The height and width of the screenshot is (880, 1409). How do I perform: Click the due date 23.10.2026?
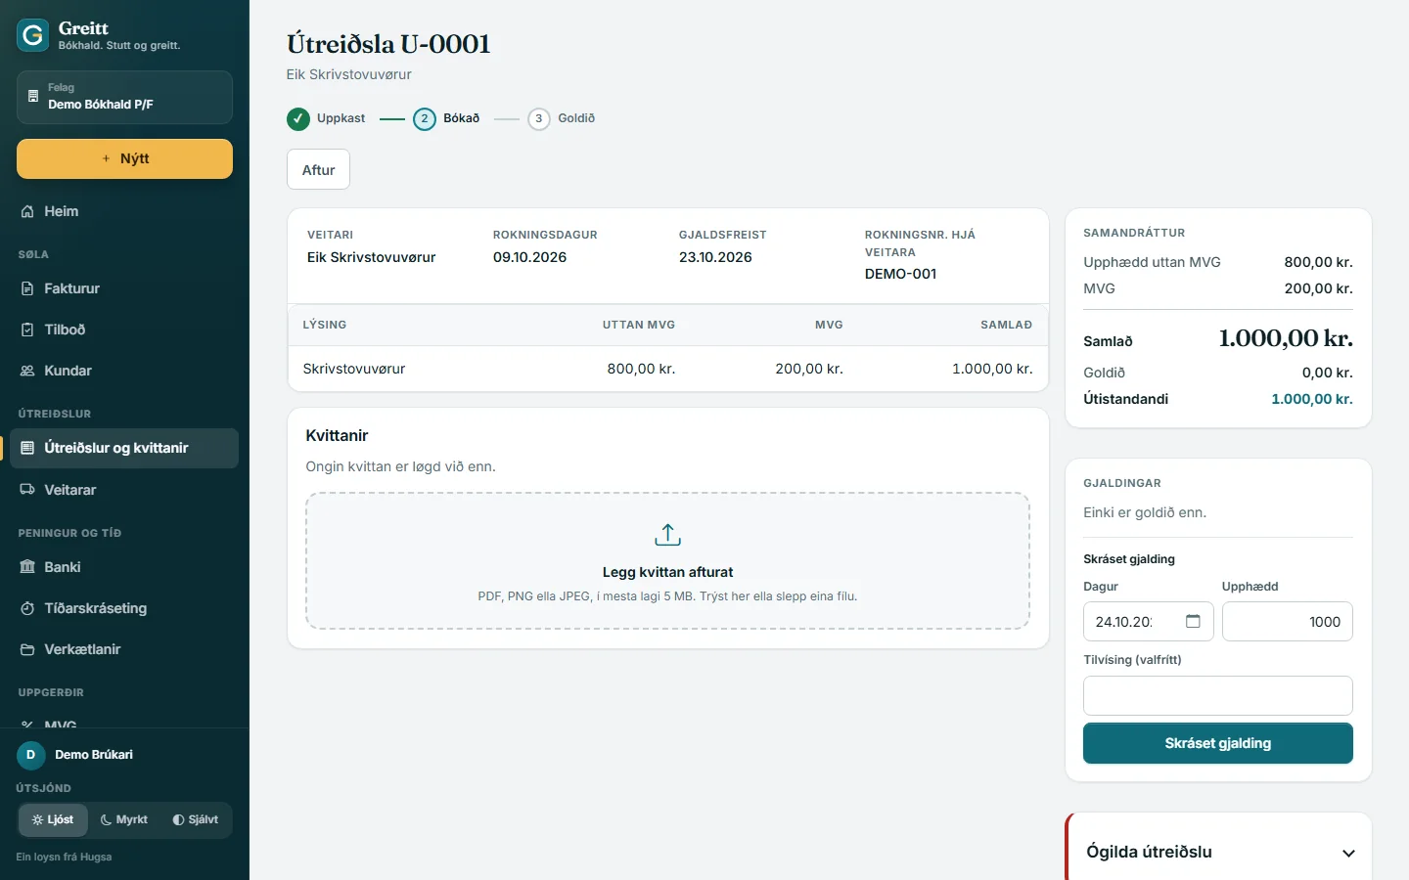tap(715, 257)
